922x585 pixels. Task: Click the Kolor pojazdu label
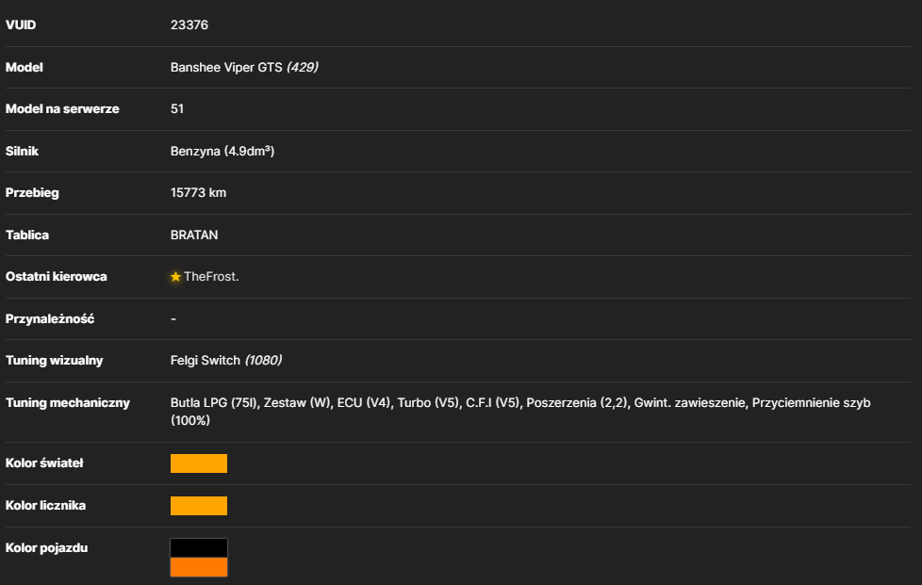coord(46,548)
